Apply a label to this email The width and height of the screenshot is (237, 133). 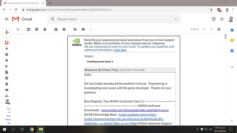pos(83,29)
